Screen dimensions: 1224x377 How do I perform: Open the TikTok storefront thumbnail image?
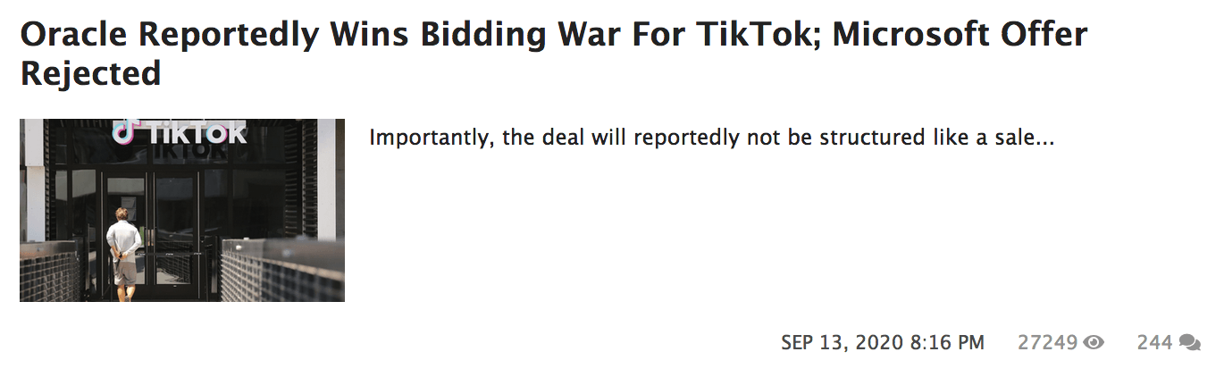pyautogui.click(x=182, y=210)
